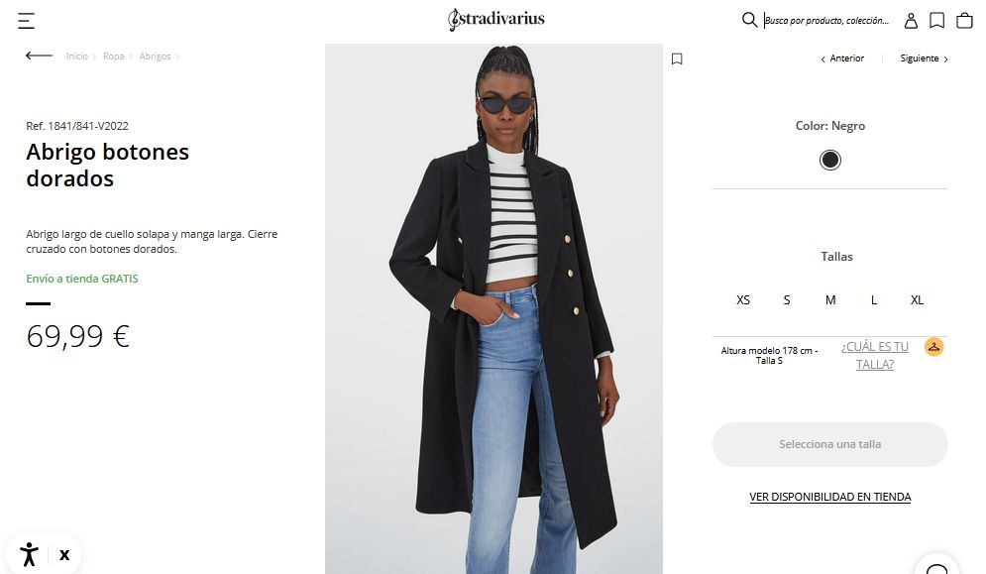Bookmark this coat next to the photo
This screenshot has height=574, width=986.
coord(677,58)
